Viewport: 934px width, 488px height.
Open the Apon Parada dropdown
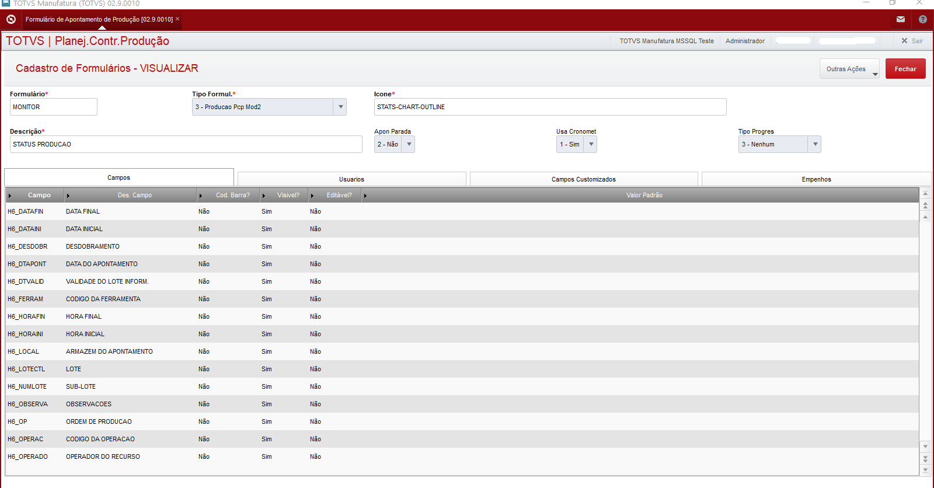point(409,144)
